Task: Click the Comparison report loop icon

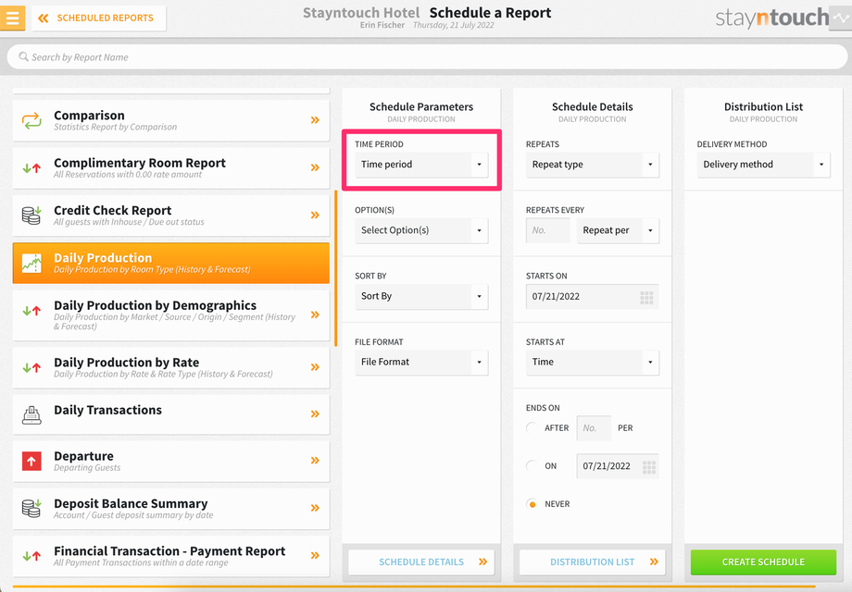Action: tap(31, 120)
